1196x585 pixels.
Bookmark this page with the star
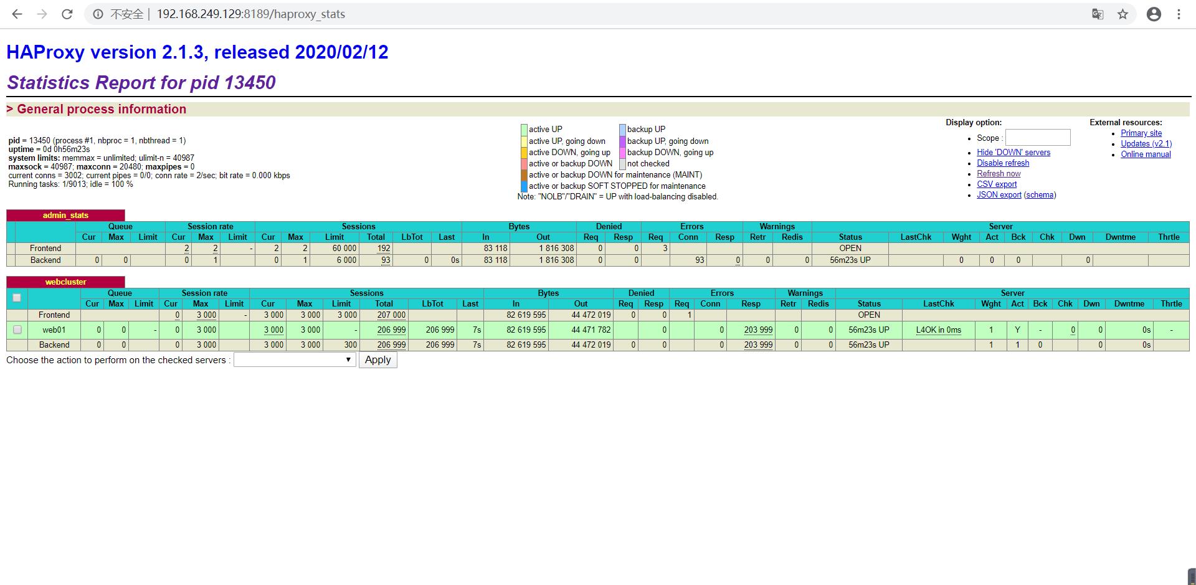1122,14
